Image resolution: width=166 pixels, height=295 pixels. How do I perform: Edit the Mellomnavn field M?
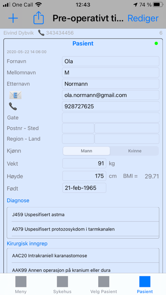pyautogui.click(x=111, y=72)
